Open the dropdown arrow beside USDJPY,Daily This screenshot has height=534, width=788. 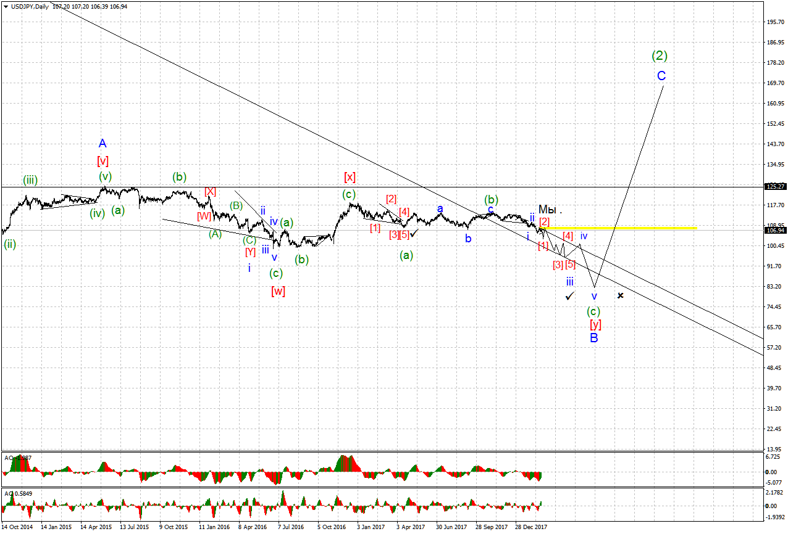coord(6,6)
